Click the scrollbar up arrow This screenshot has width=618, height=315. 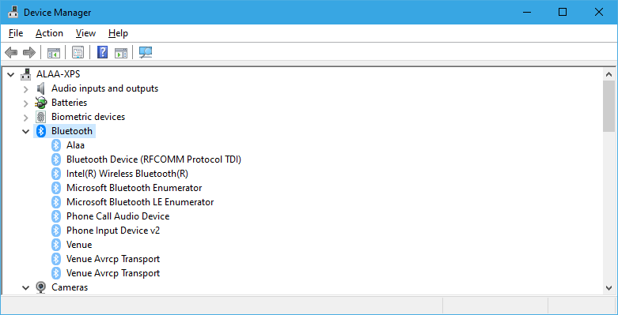tap(609, 74)
